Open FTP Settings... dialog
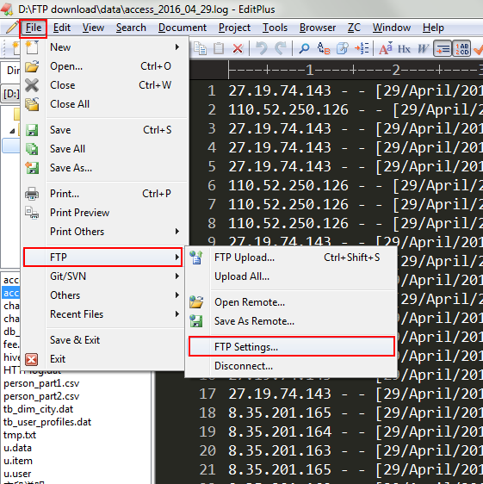Viewport: 483px width, 484px height. pos(291,347)
